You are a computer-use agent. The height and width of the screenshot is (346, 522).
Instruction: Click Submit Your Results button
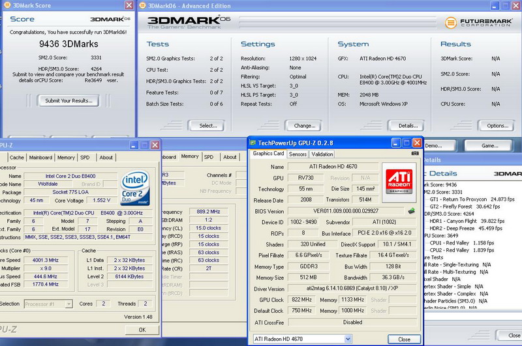coord(69,100)
